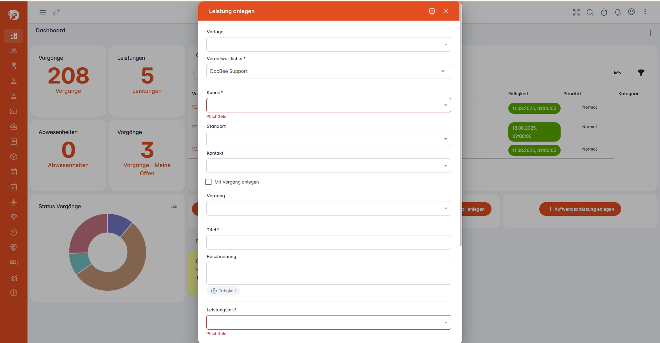Screen dimensions: 660x343
Task: Open the 3D box icon in the sidebar
Action: pos(14,157)
